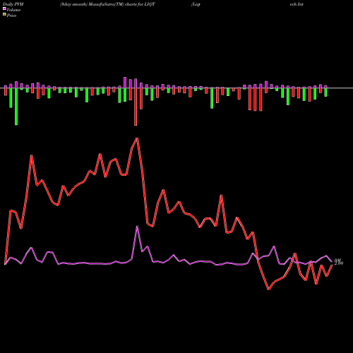Click the tallest green volume bar

pyautogui.click(x=16, y=107)
